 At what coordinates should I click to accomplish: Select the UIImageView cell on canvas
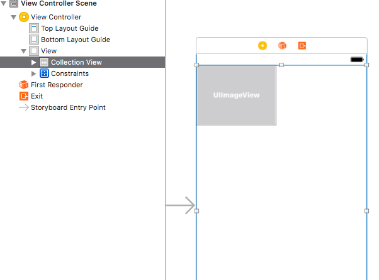(x=236, y=95)
